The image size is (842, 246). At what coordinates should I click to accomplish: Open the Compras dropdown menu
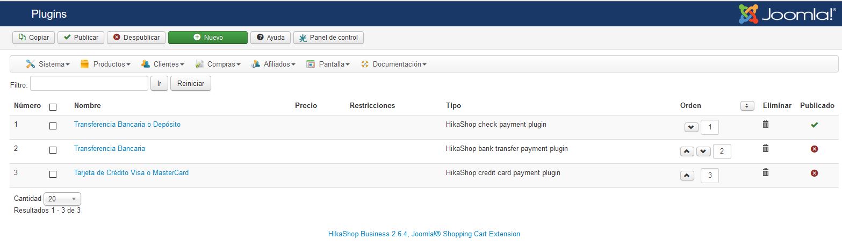(x=218, y=64)
